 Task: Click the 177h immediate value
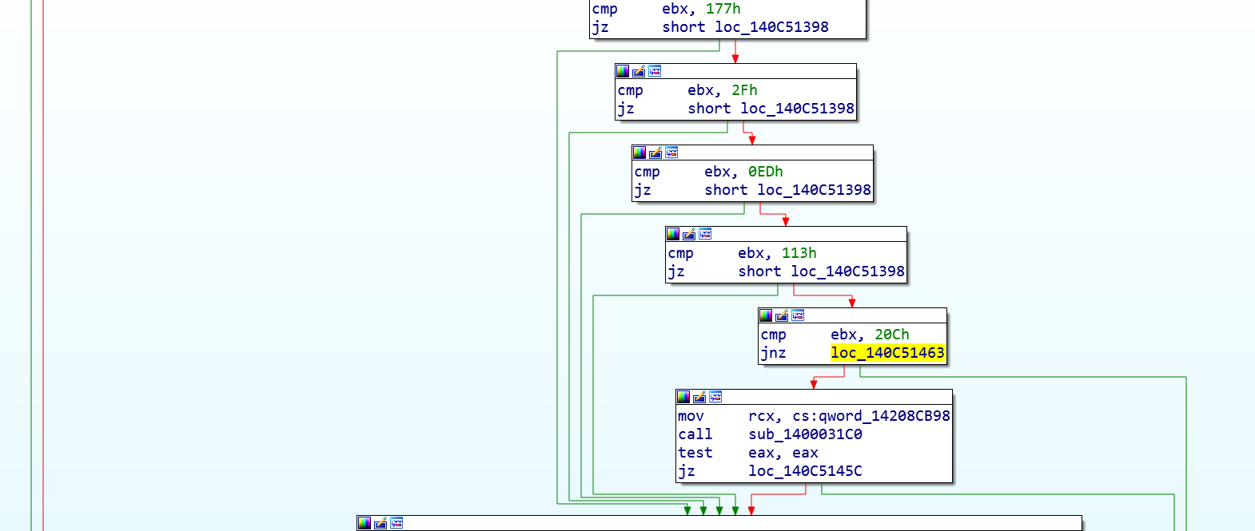tap(723, 9)
